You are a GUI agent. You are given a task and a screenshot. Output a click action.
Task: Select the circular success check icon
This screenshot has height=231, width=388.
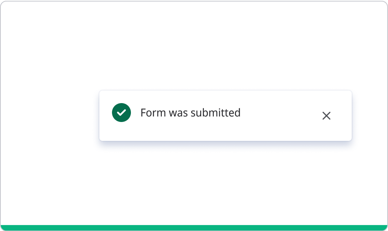pos(121,113)
